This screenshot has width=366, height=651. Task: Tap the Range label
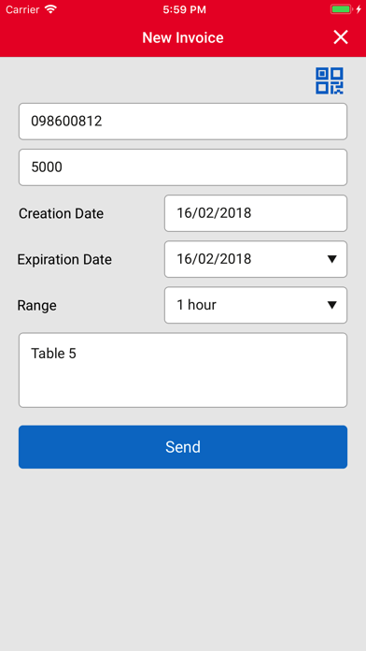tap(37, 306)
